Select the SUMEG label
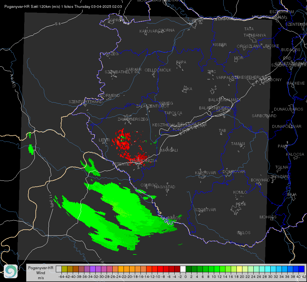 (x=166, y=103)
